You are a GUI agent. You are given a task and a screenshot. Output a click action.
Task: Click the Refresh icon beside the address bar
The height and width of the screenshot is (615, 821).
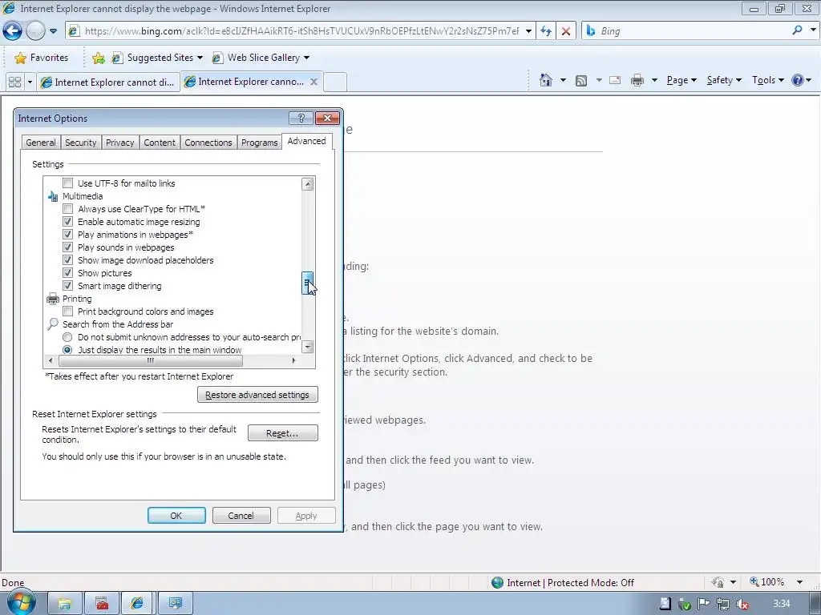click(546, 31)
